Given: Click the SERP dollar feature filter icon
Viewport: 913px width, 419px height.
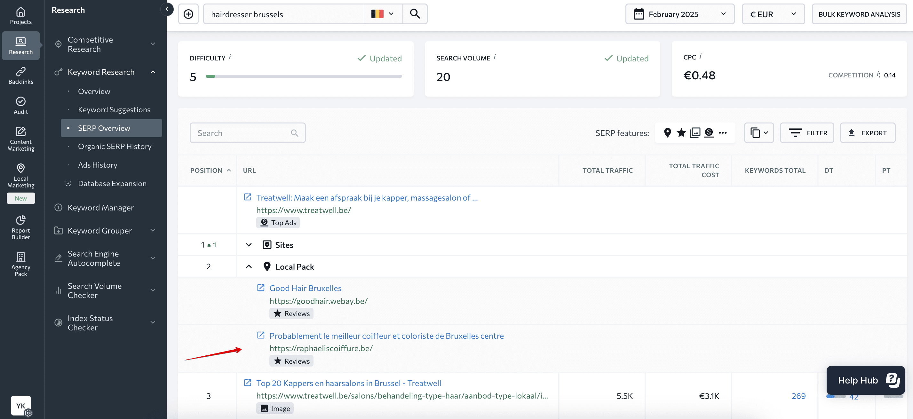Looking at the screenshot, I should (709, 133).
